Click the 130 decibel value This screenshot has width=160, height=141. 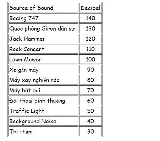tap(90, 28)
